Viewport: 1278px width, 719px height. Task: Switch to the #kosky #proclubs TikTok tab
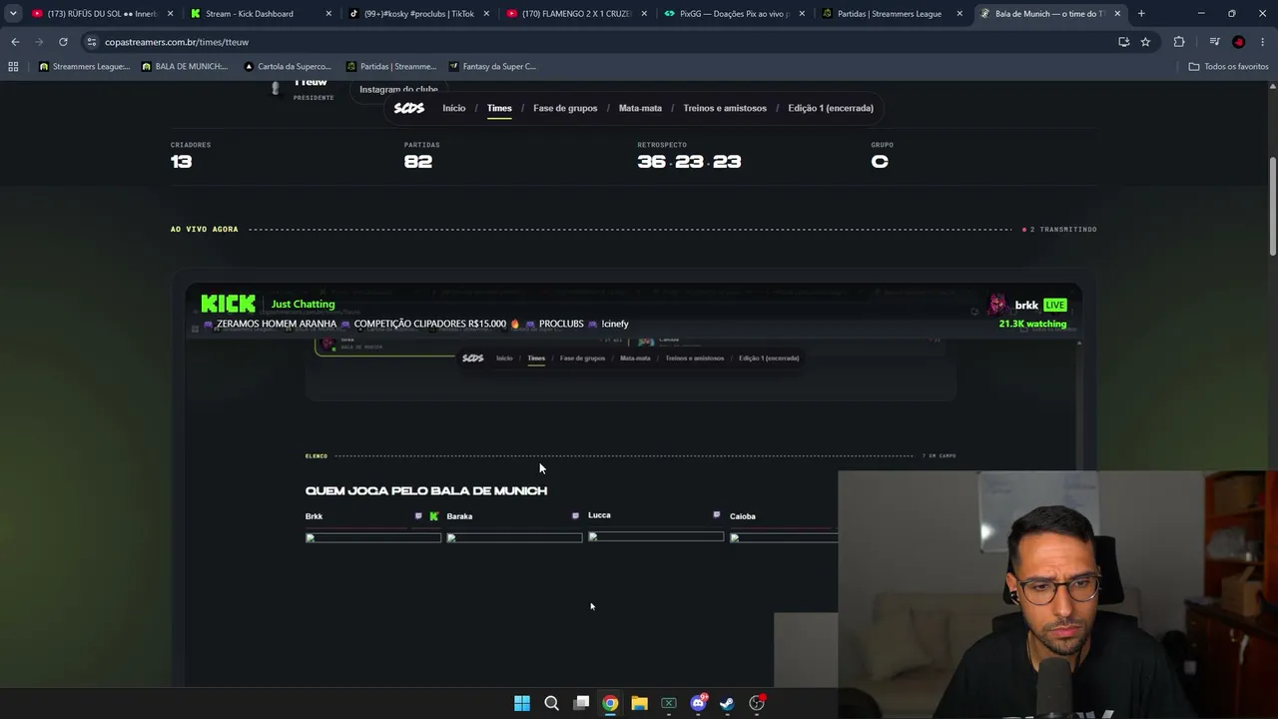point(416,14)
